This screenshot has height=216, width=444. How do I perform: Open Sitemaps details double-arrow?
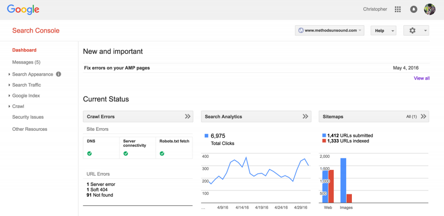tap(424, 116)
